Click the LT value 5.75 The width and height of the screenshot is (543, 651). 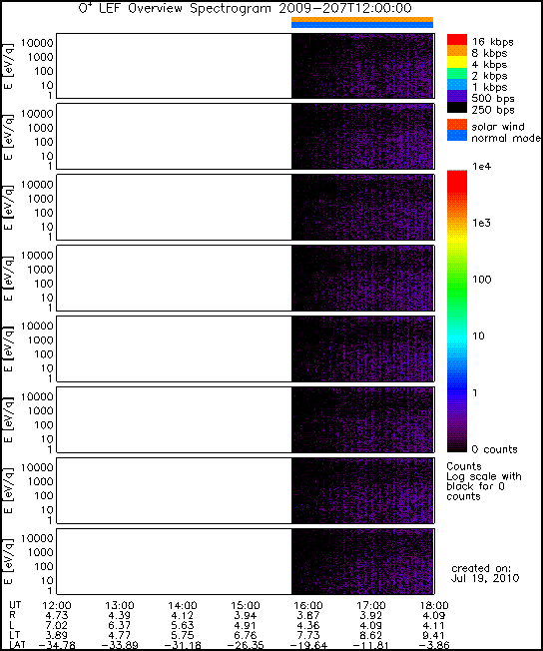[183, 635]
